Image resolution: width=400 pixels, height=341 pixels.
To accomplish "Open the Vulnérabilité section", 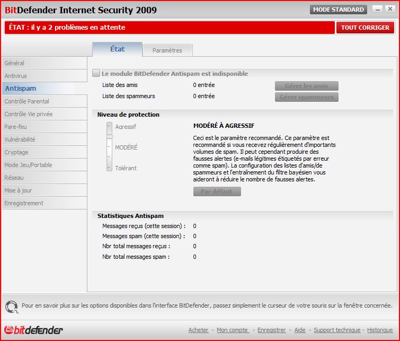I will pos(45,139).
